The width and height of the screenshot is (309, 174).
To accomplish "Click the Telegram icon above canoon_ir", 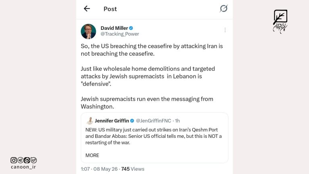I will click(20, 160).
